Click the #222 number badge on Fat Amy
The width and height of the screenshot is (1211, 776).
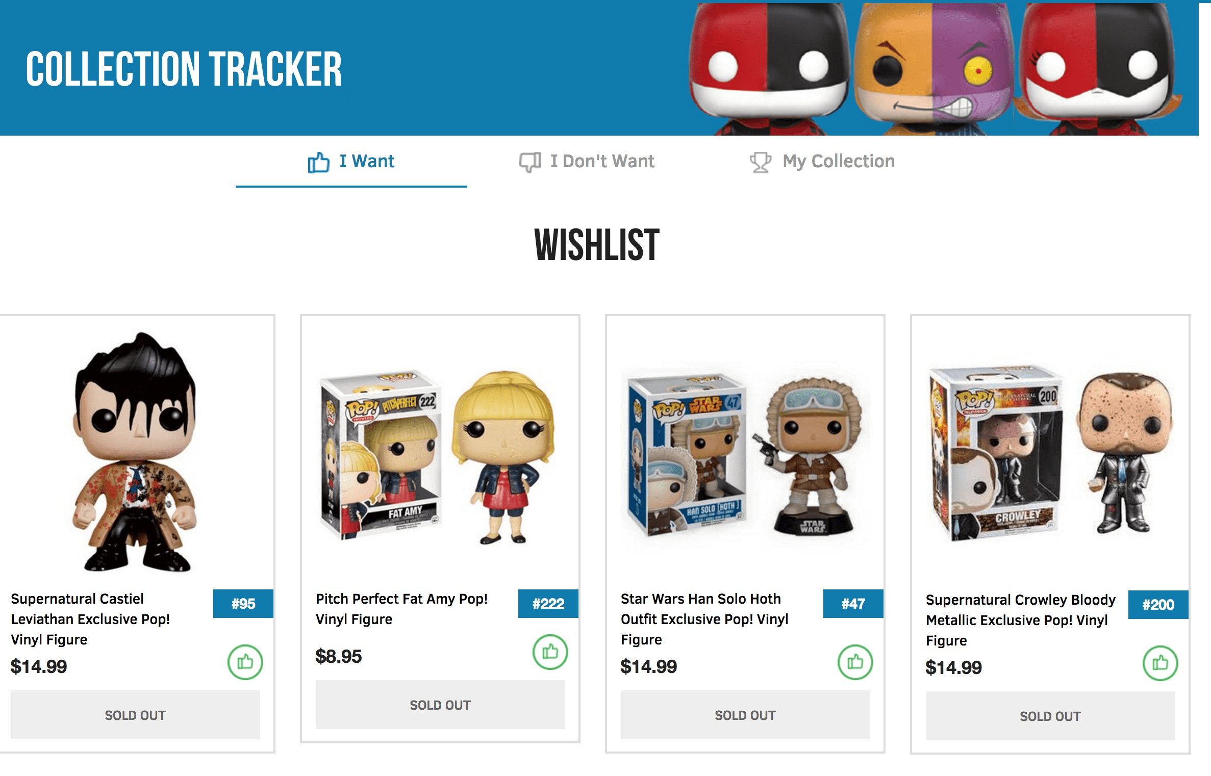pyautogui.click(x=548, y=604)
